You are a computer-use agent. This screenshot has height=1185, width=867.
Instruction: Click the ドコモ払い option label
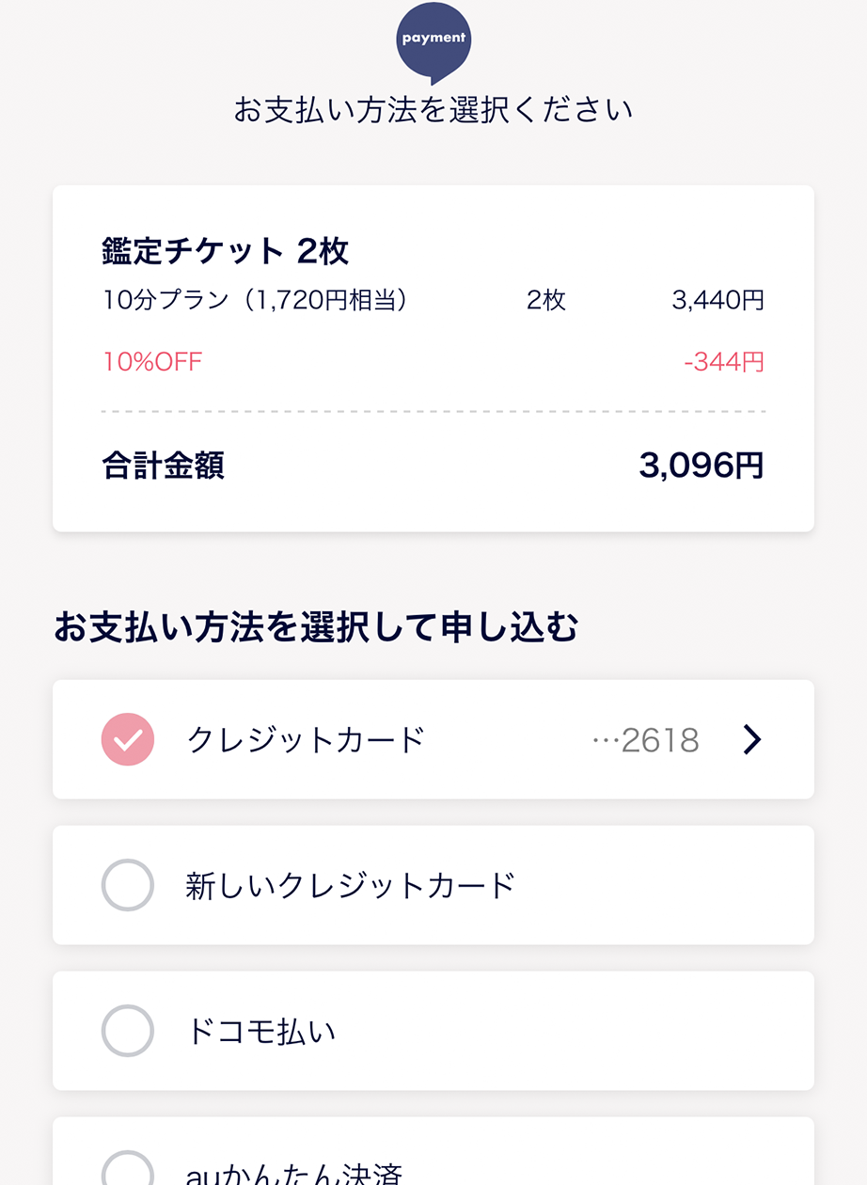(260, 1032)
